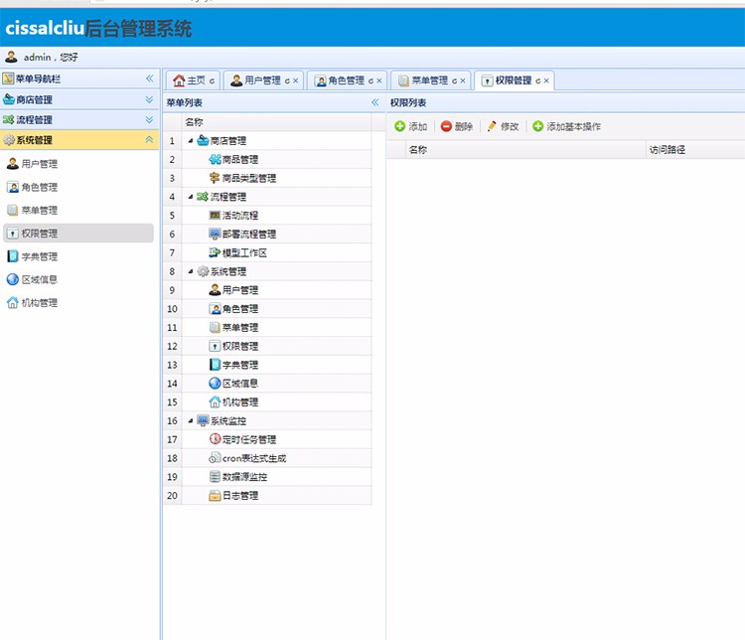Collapse the 商店管理 tree node arrow
This screenshot has height=640, width=745.
(x=191, y=141)
